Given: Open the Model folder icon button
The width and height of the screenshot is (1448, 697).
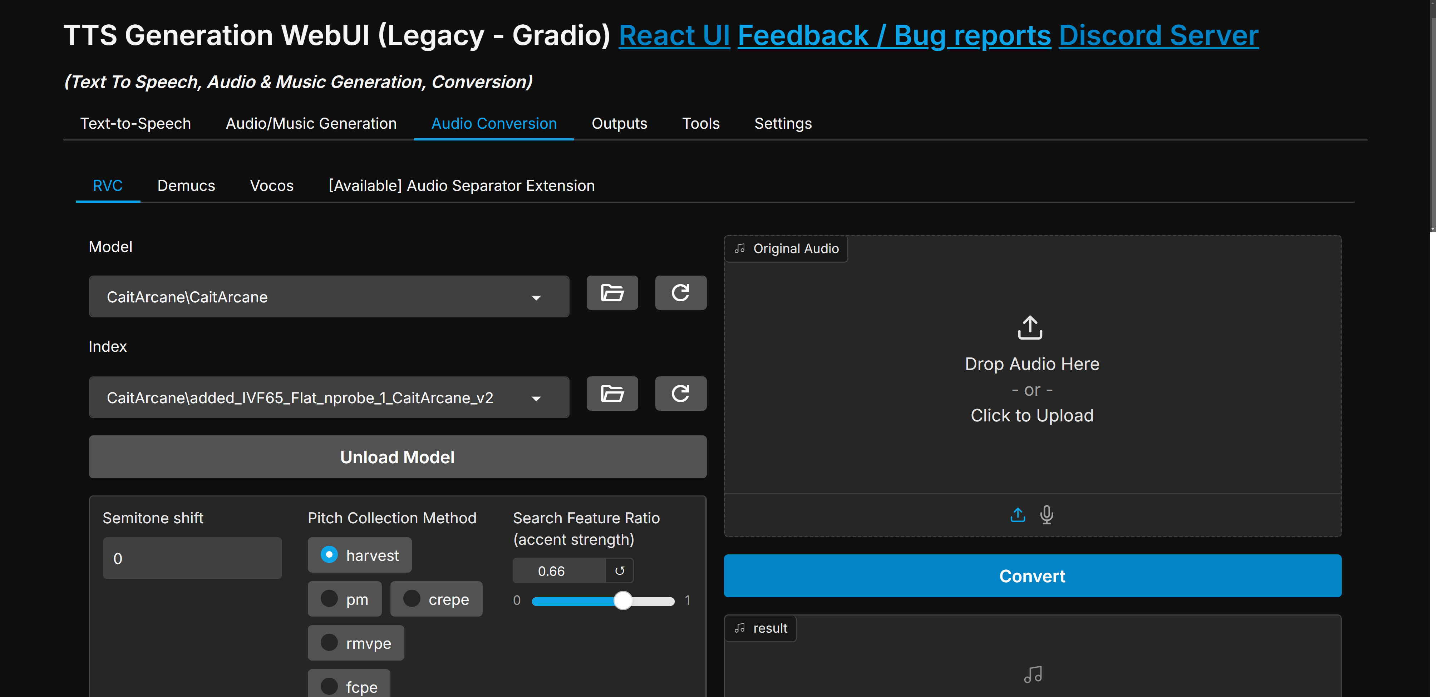Looking at the screenshot, I should tap(612, 293).
